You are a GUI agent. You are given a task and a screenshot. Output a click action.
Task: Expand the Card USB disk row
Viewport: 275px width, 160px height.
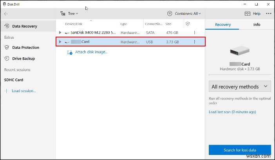pyautogui.click(x=60, y=42)
